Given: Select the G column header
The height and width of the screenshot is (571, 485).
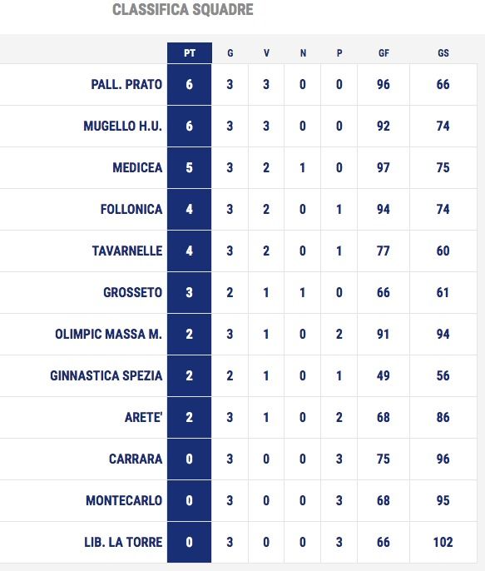Looking at the screenshot, I should [x=230, y=53].
